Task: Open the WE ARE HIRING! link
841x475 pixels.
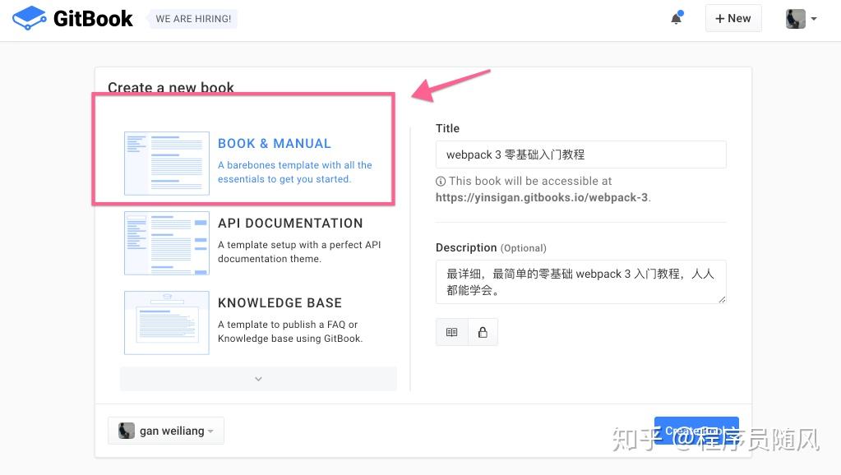Action: pyautogui.click(x=193, y=19)
